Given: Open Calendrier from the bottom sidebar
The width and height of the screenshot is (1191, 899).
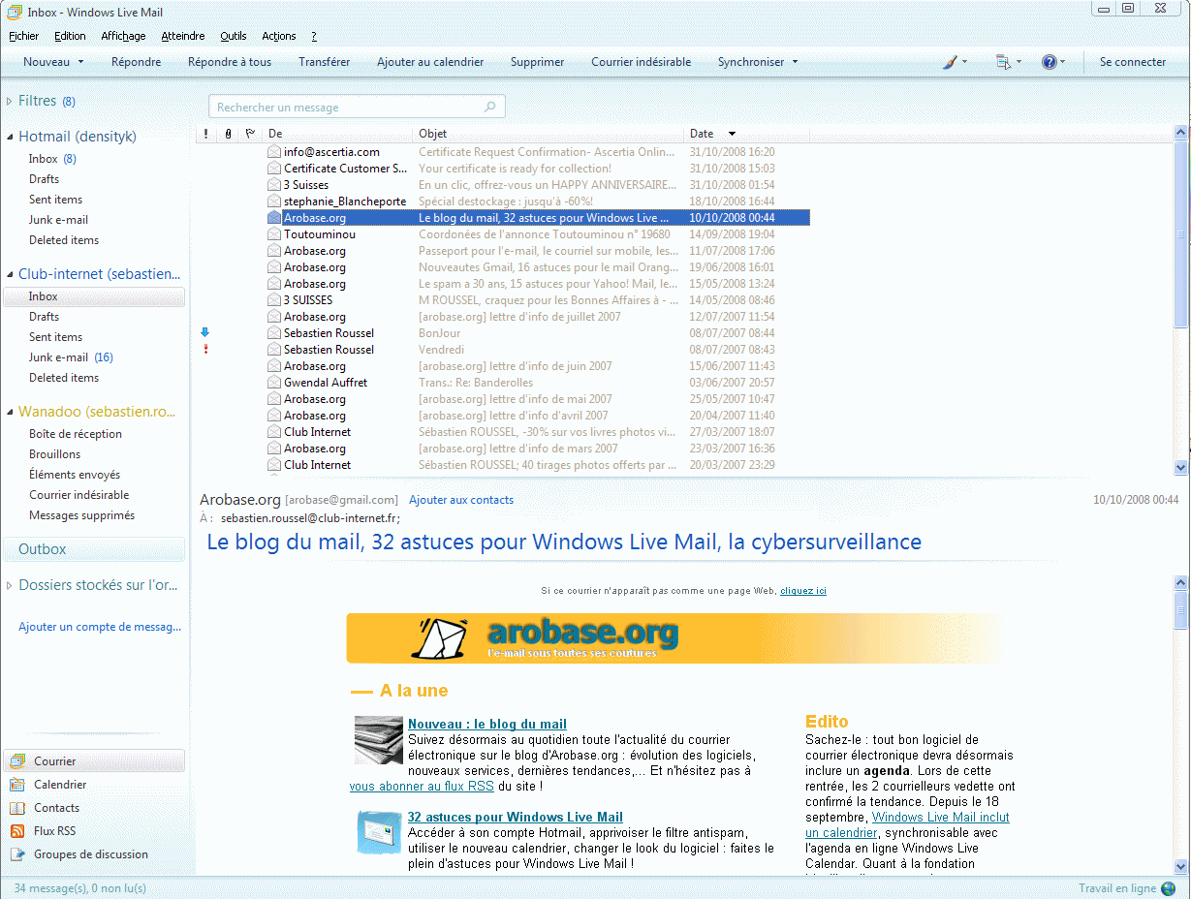Looking at the screenshot, I should (60, 785).
